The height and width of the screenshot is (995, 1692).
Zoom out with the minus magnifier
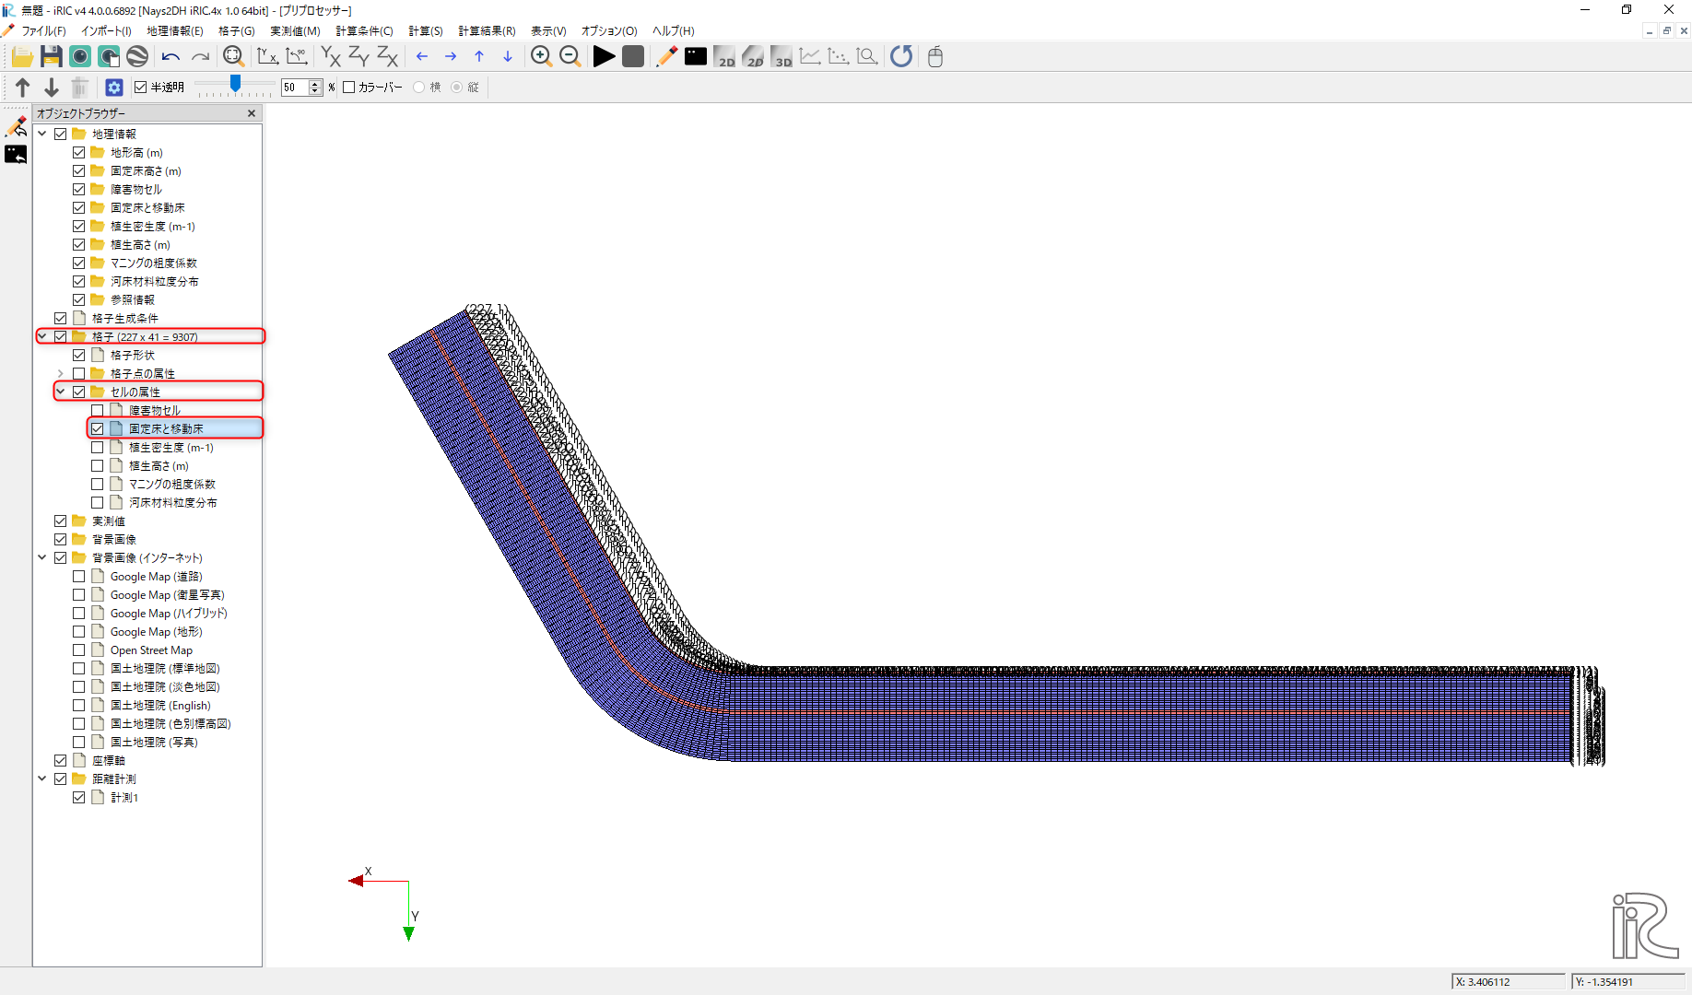(570, 57)
